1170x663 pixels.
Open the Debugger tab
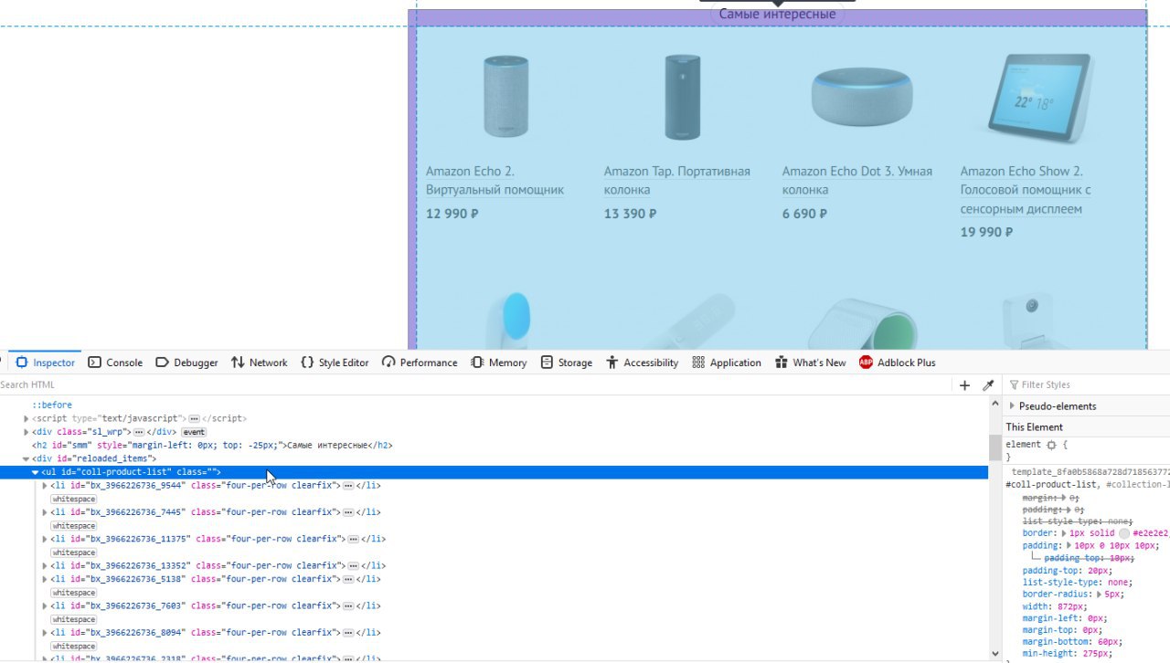click(x=186, y=363)
